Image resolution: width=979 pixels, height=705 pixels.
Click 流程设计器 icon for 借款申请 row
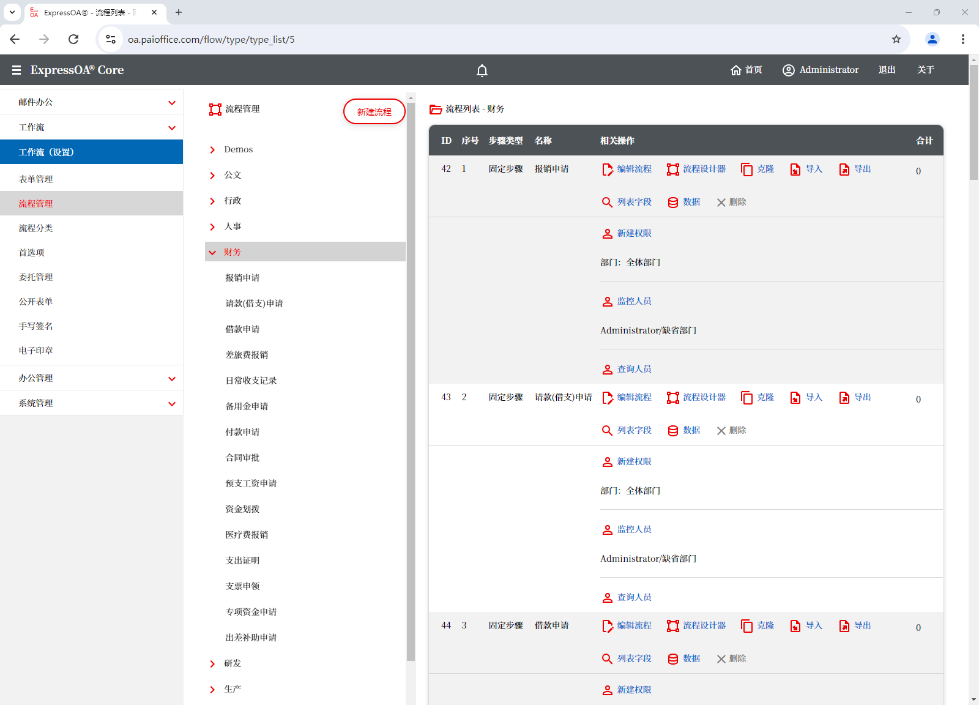tap(673, 626)
